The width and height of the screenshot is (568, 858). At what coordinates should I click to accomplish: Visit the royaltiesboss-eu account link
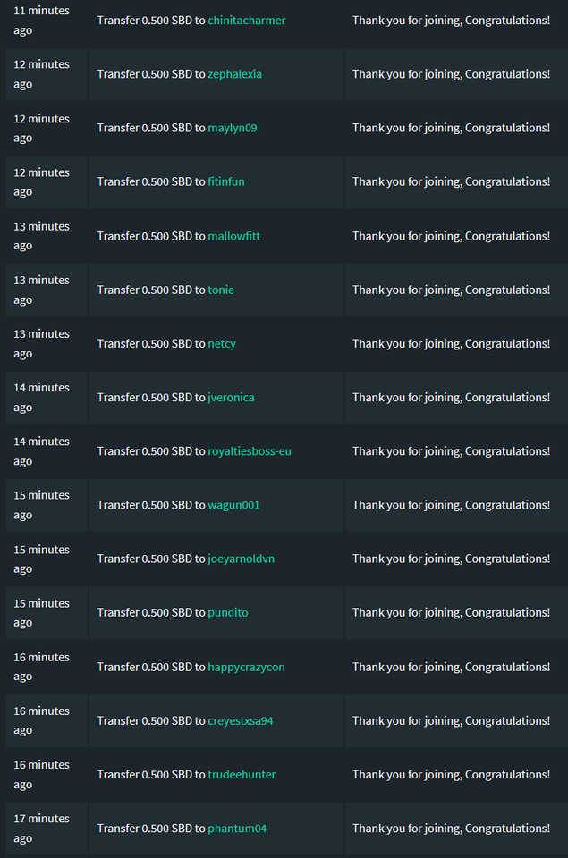(250, 451)
